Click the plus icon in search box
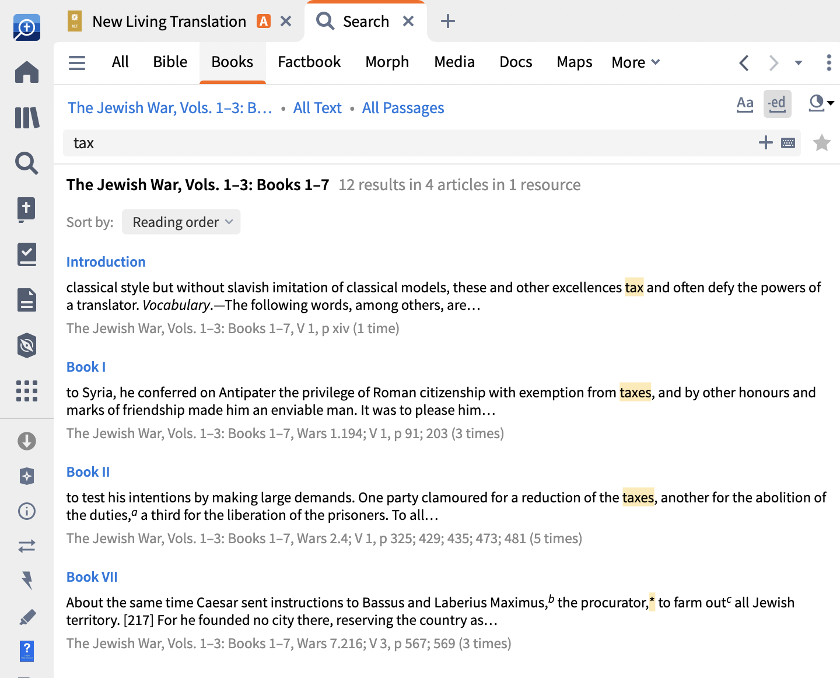This screenshot has width=840, height=678. click(x=765, y=142)
